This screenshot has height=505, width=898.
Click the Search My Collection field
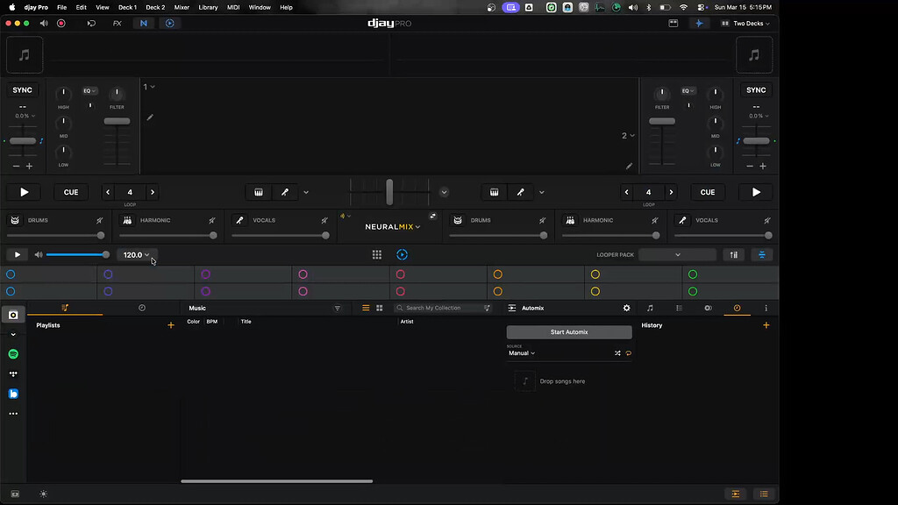coord(443,308)
